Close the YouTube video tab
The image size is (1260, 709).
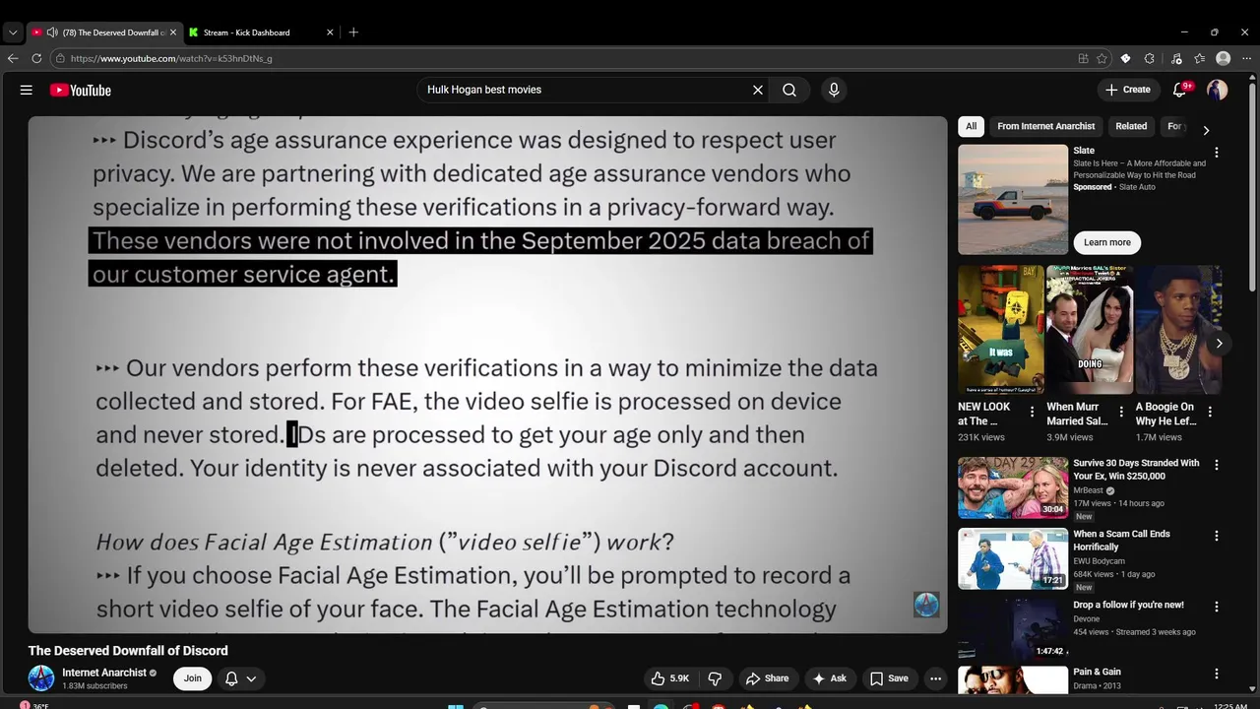[x=173, y=32]
